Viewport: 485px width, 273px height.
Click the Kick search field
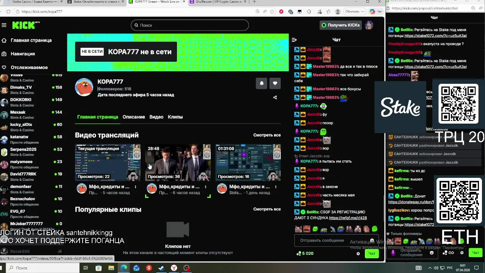pyautogui.click(x=190, y=25)
